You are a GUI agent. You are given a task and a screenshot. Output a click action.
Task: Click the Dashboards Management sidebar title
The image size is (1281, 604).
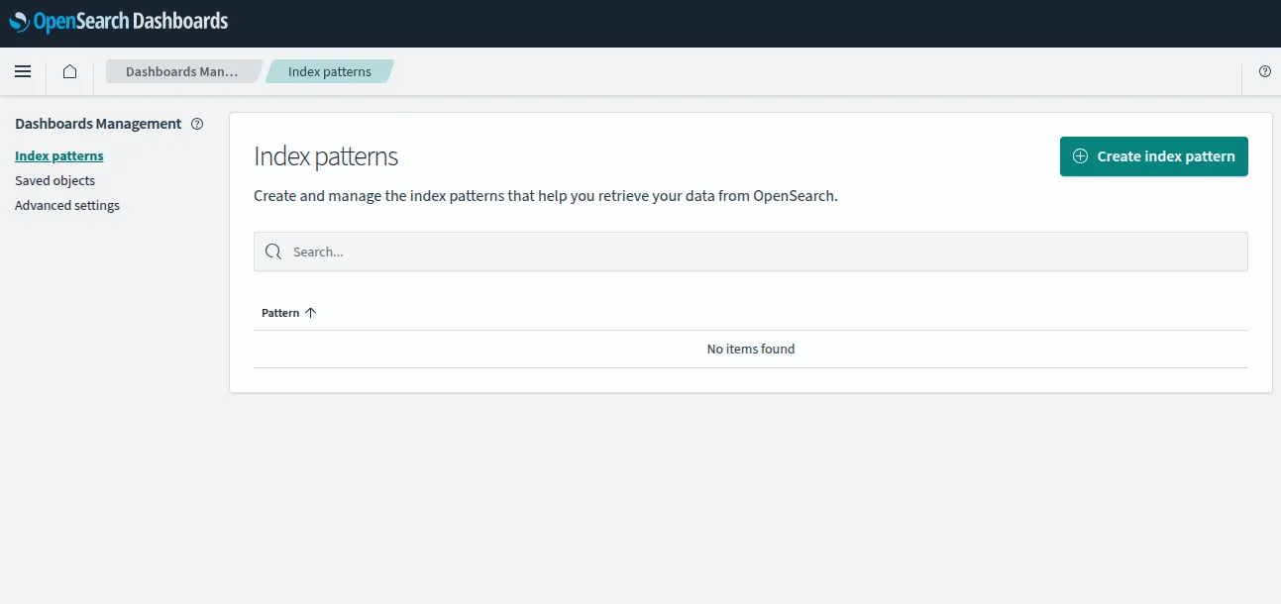pyautogui.click(x=98, y=124)
